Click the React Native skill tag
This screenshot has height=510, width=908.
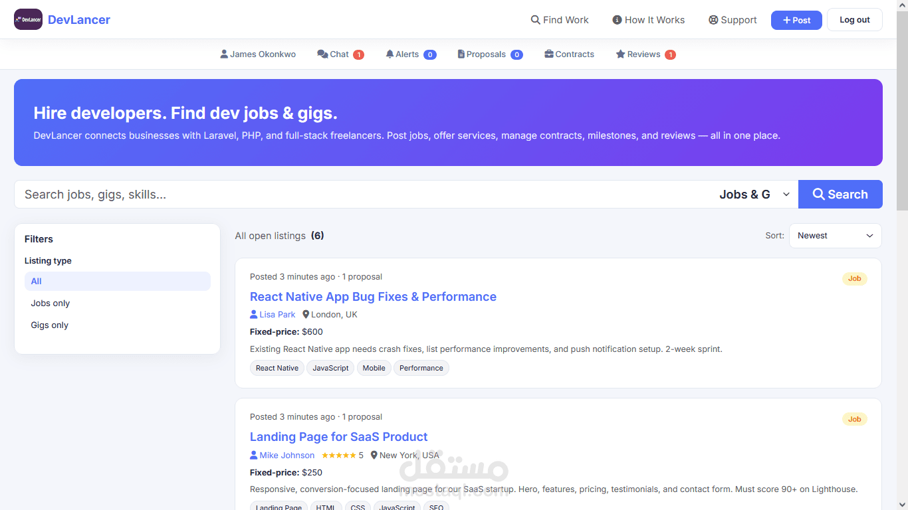[x=277, y=368]
